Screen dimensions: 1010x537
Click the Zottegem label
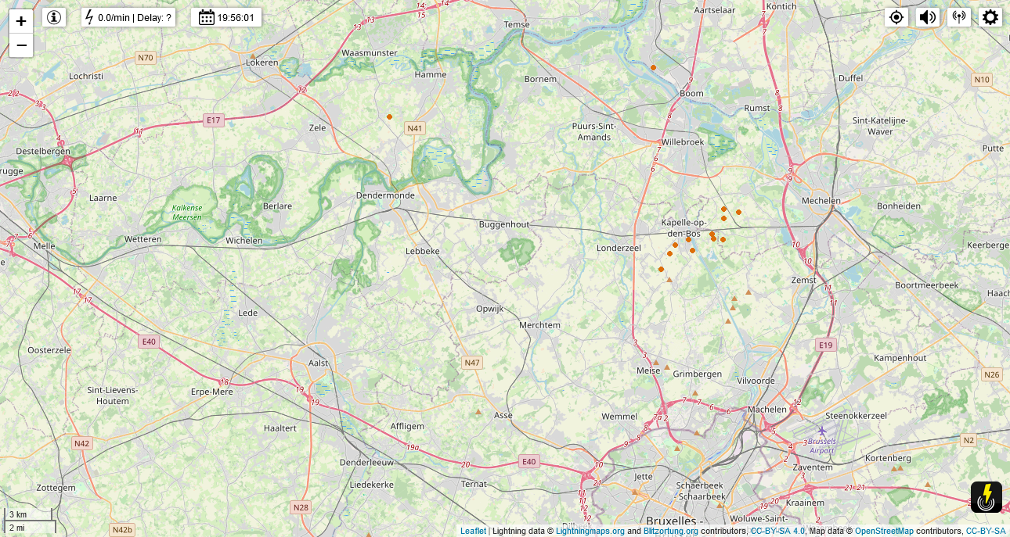(56, 487)
